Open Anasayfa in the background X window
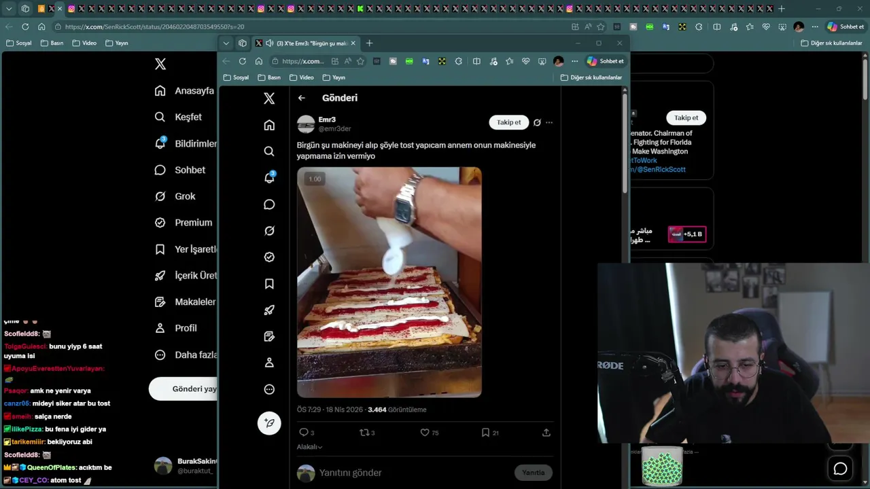Image resolution: width=870 pixels, height=489 pixels. tap(184, 91)
